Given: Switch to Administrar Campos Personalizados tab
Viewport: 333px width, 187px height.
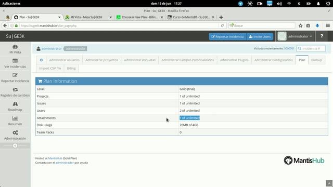Looking at the screenshot, I should 188,60.
